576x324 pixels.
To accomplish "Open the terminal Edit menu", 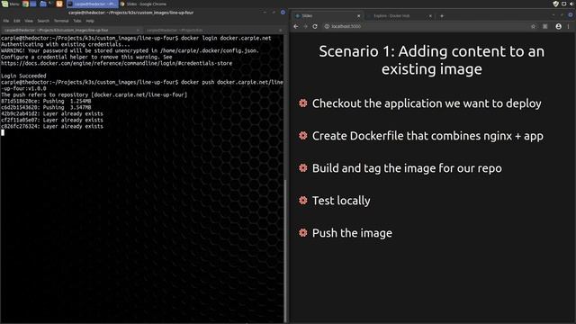I will click(17, 21).
